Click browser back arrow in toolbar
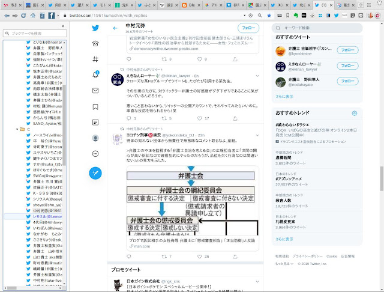This screenshot has width=384, height=292. (x=7, y=16)
